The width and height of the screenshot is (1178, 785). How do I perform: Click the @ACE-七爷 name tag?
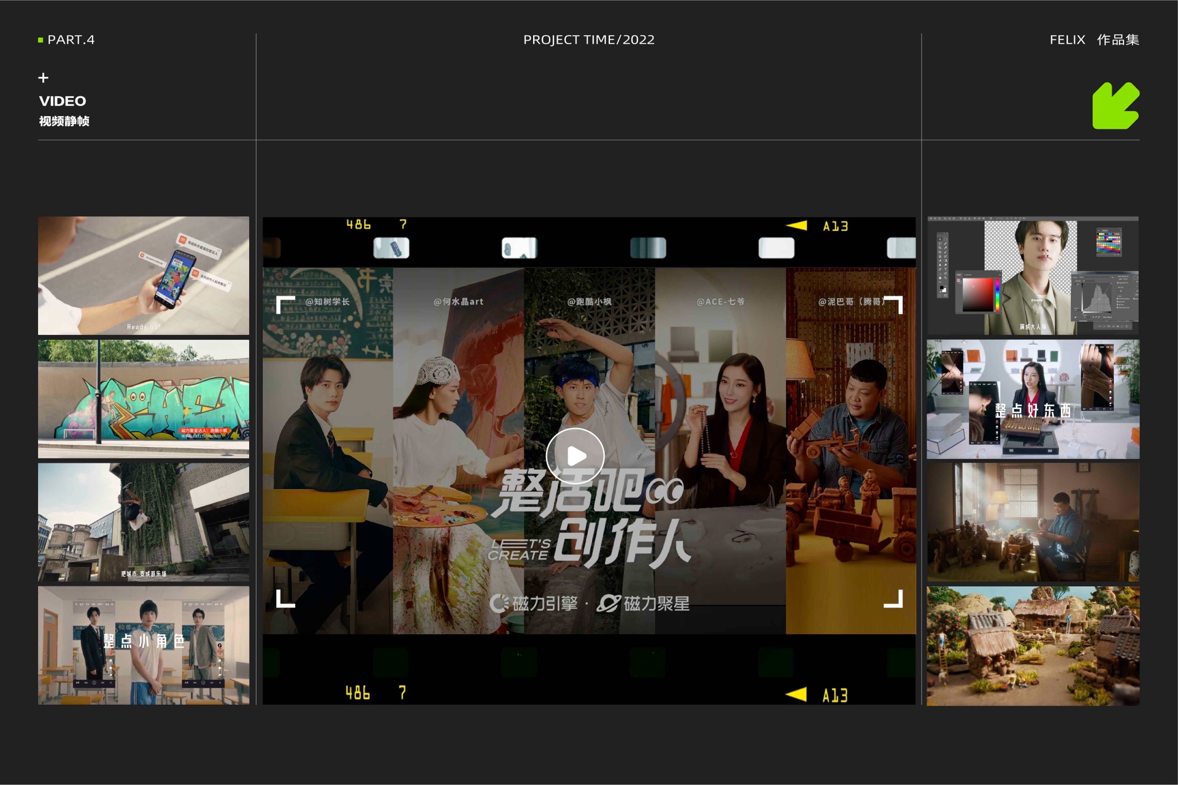(720, 302)
